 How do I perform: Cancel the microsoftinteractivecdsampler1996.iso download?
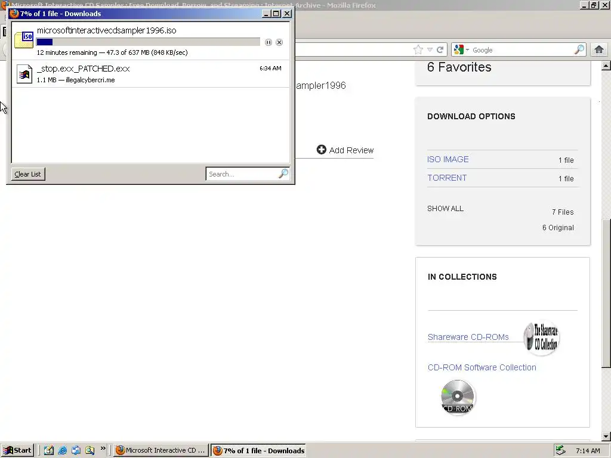pos(279,42)
